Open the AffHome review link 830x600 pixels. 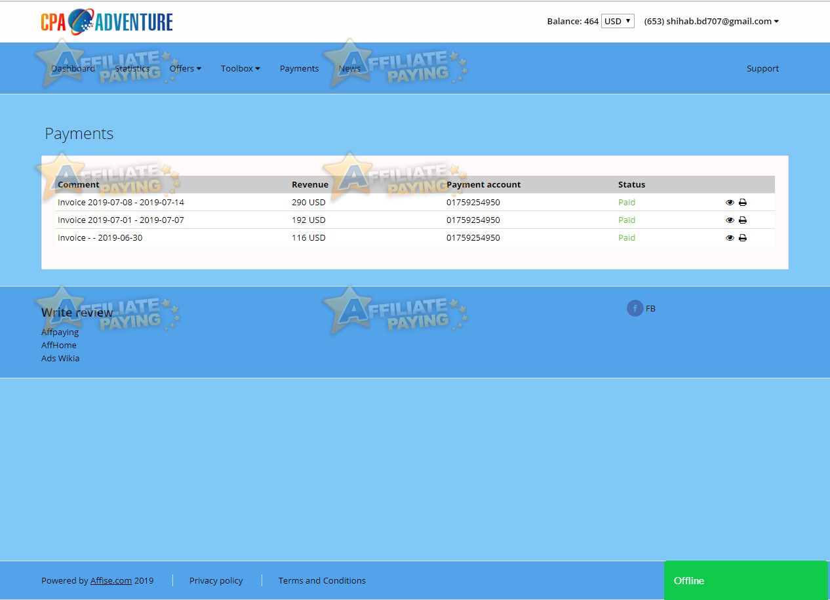(x=59, y=346)
